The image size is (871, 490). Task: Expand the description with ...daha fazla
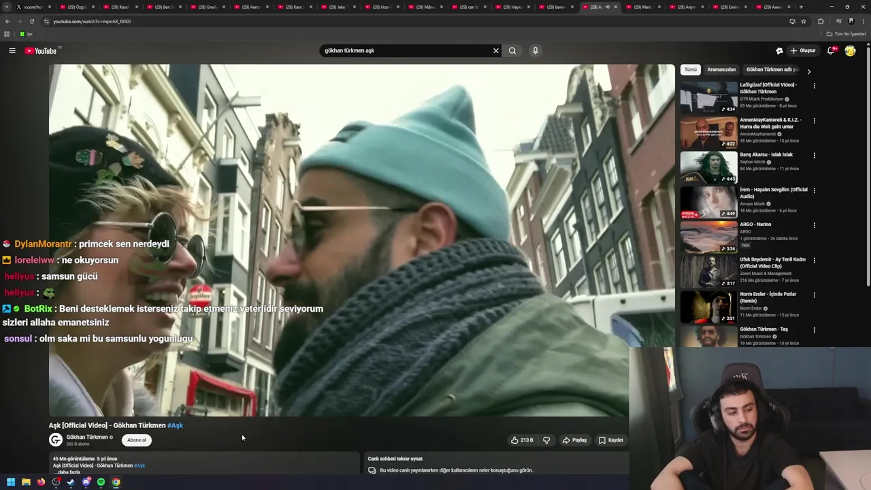[68, 472]
